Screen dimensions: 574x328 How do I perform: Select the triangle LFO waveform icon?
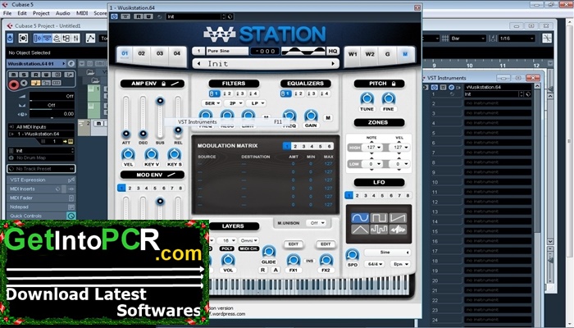point(360,230)
